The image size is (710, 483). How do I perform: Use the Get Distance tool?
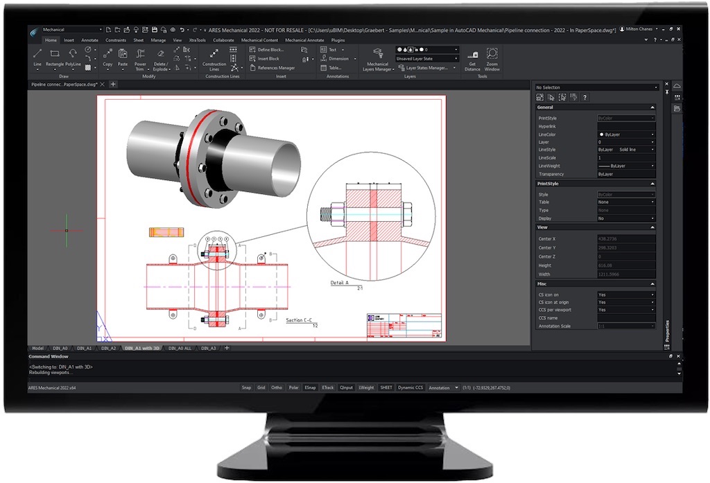click(x=472, y=60)
